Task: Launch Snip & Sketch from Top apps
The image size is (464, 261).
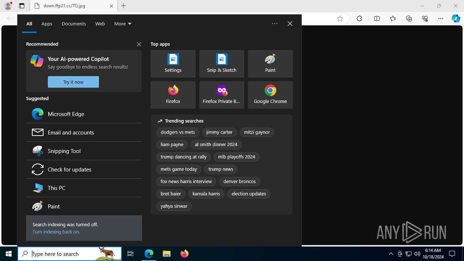Action: pyautogui.click(x=221, y=64)
